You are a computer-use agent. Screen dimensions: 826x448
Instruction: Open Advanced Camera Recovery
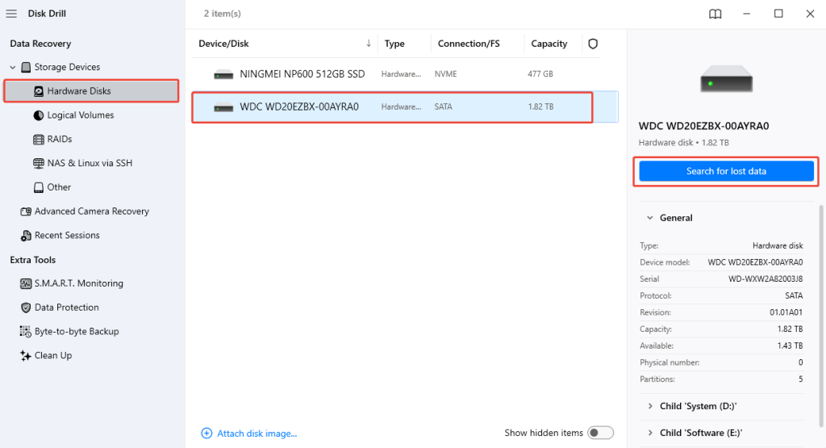tap(91, 211)
